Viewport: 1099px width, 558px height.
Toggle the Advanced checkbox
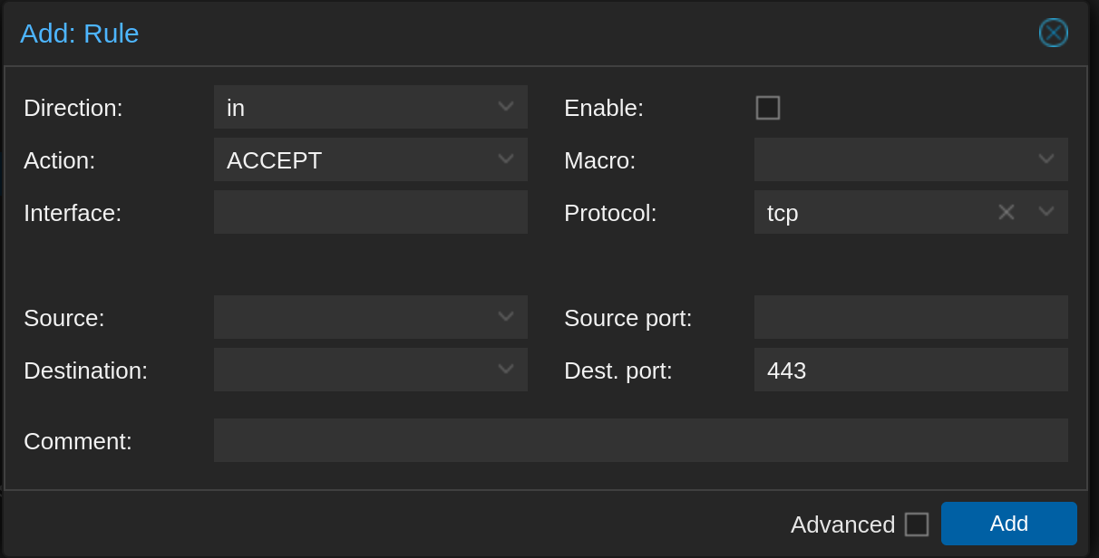(x=917, y=524)
